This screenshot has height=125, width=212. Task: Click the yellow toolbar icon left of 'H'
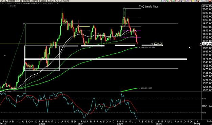(x=193, y=1)
